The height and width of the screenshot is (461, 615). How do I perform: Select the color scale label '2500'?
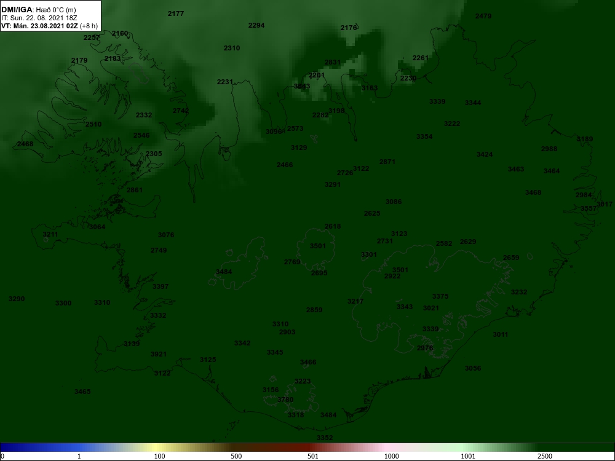(x=545, y=456)
